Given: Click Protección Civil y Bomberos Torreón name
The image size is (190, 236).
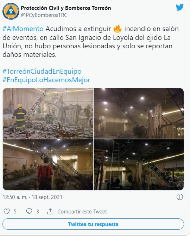Looking at the screenshot, I should point(66,8).
